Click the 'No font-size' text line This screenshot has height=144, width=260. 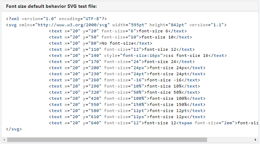tap(101, 43)
